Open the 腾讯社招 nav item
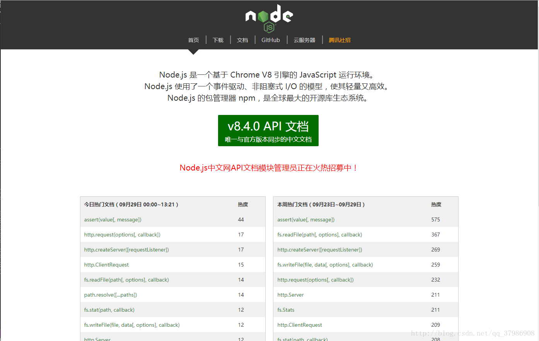The height and width of the screenshot is (341, 539). click(339, 40)
